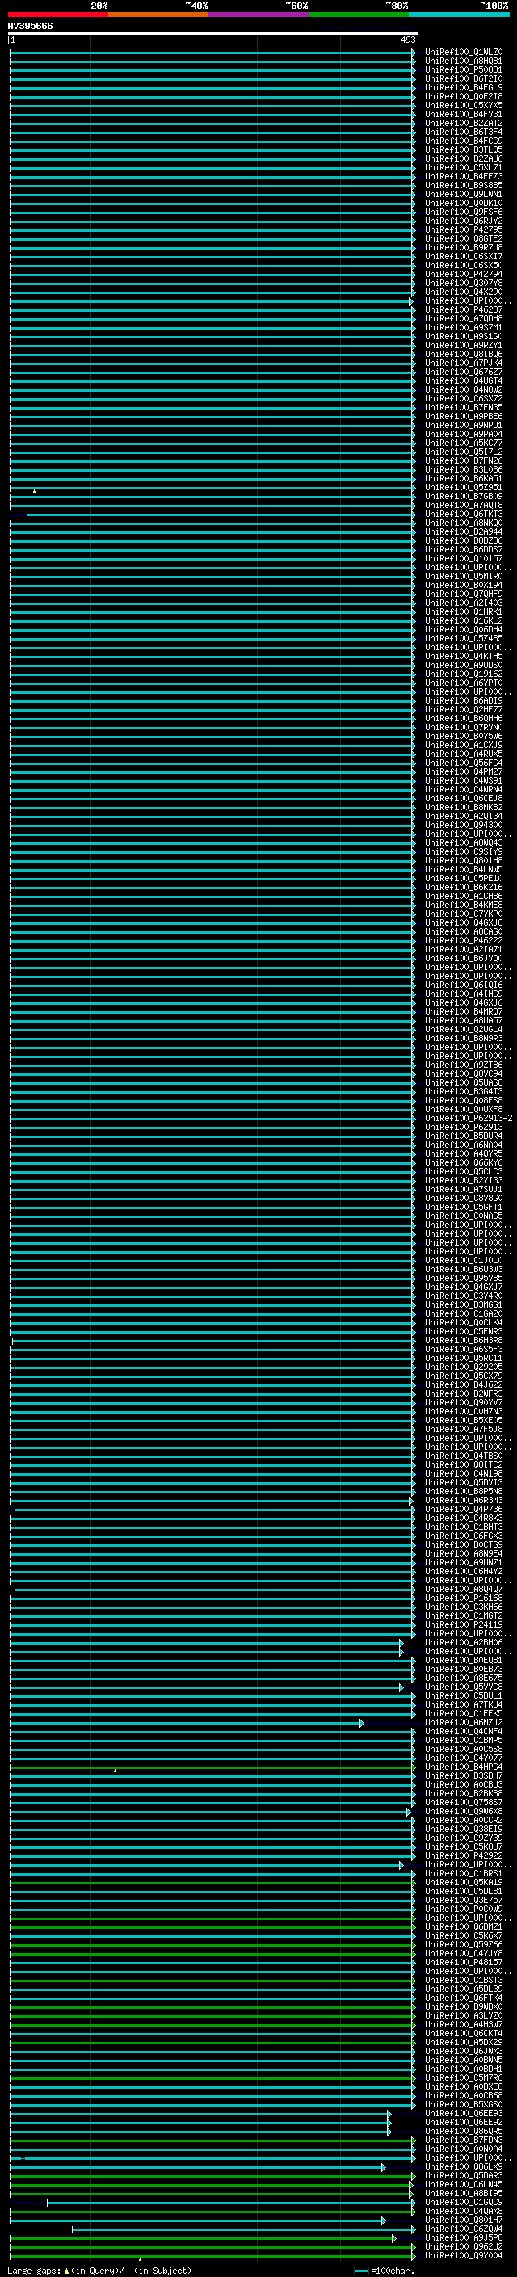This screenshot has height=2277, width=517.
Task: Click the UniRef100_P16168 label
Action: [463, 1599]
